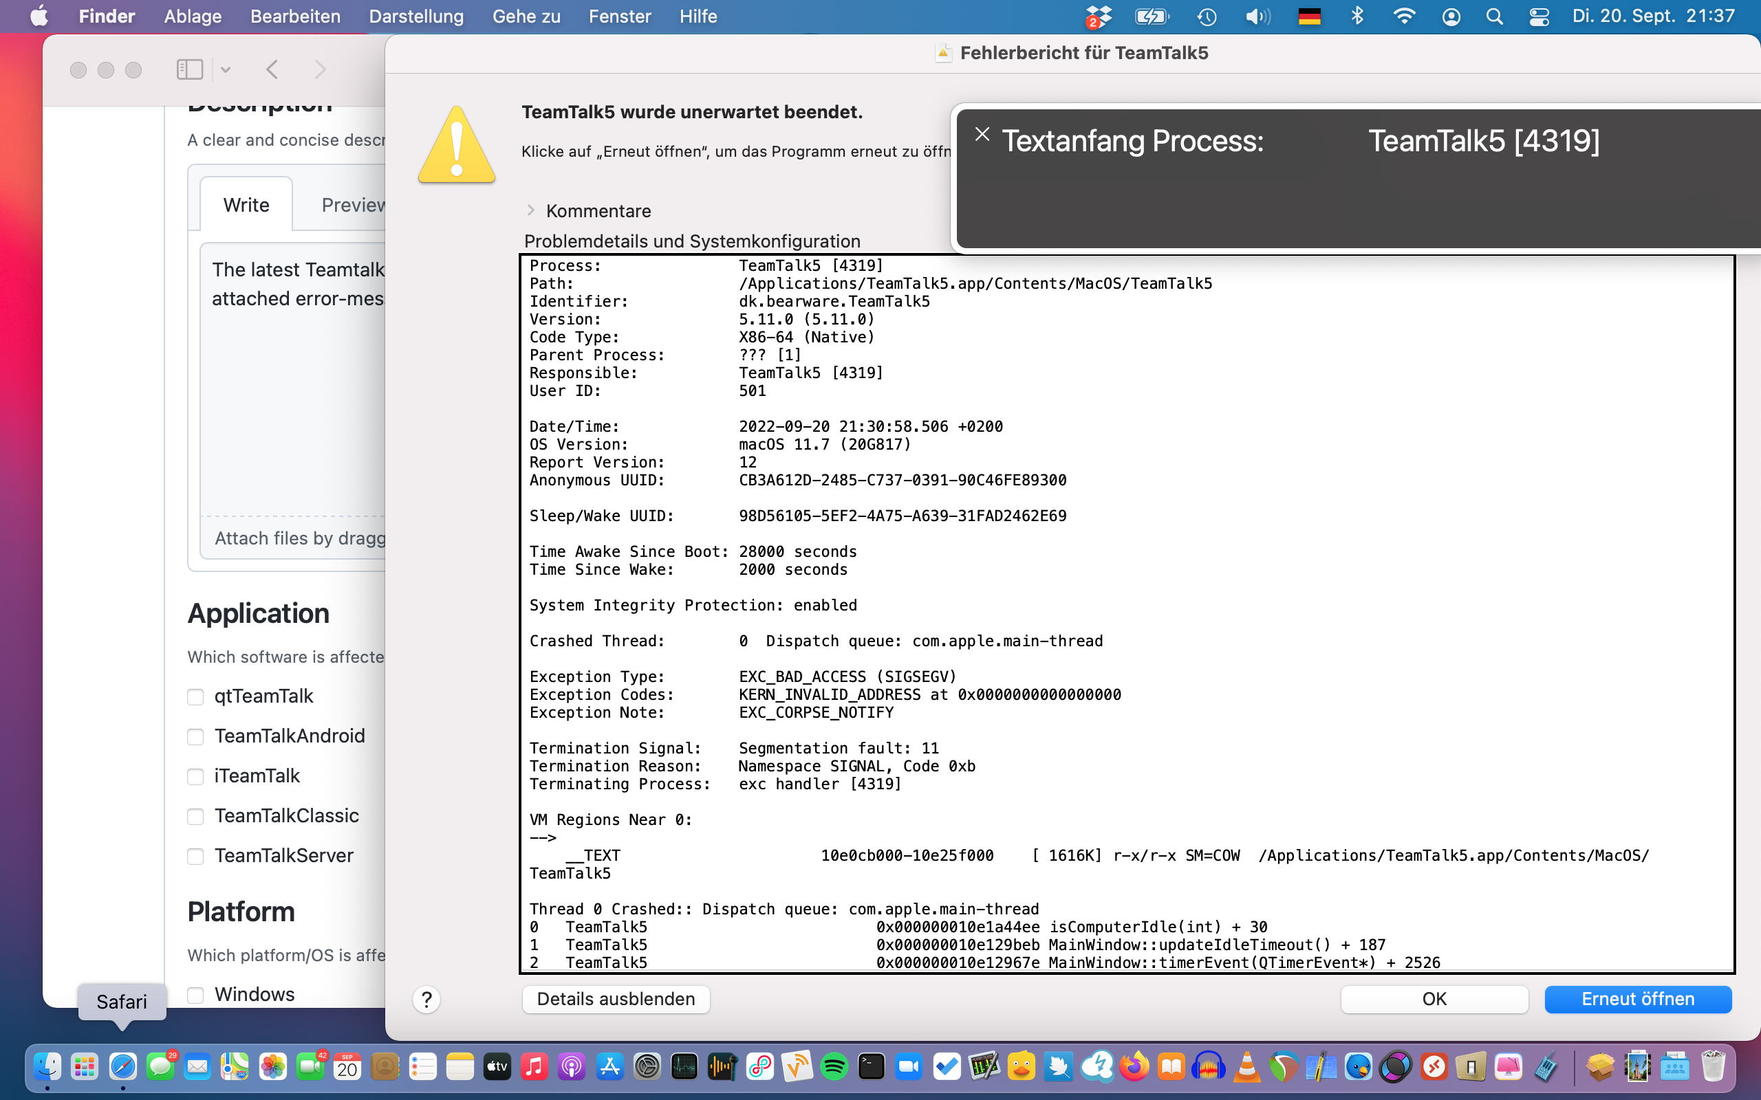Open Activity Monitor in the Dock
The image size is (1761, 1100).
(684, 1067)
